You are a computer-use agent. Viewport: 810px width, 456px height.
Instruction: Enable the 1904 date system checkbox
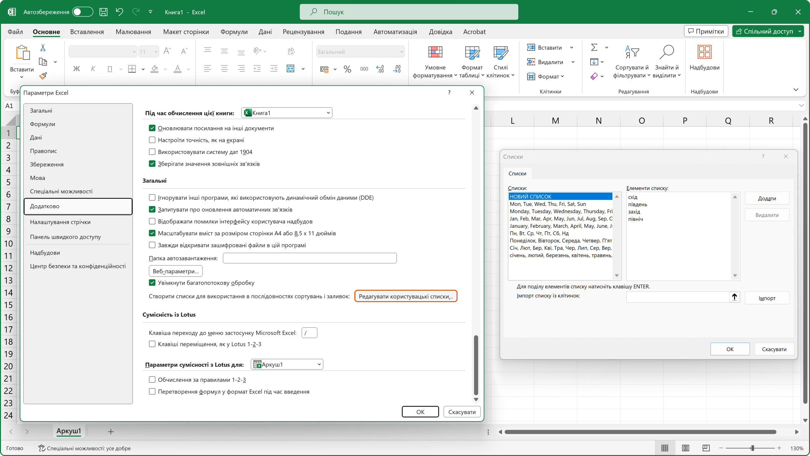pos(152,152)
